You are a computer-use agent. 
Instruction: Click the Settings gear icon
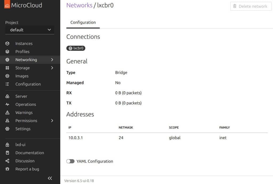click(x=7, y=129)
